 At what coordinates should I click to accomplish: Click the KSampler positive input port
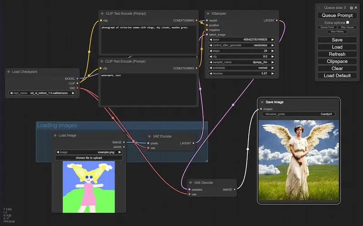tap(207, 25)
